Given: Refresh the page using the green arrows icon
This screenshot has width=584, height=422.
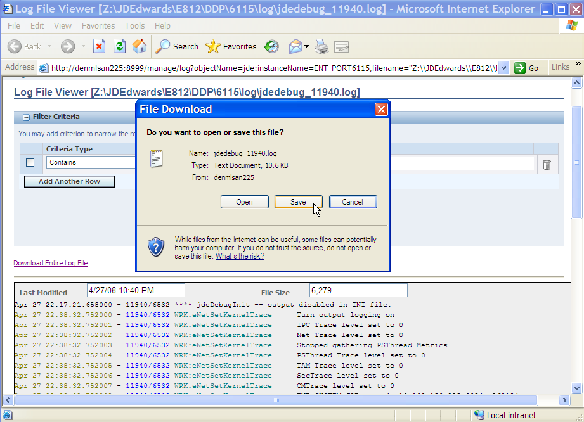Looking at the screenshot, I should click(x=120, y=46).
